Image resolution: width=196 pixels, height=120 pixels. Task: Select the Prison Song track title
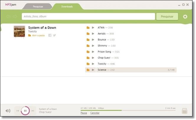click(104, 52)
